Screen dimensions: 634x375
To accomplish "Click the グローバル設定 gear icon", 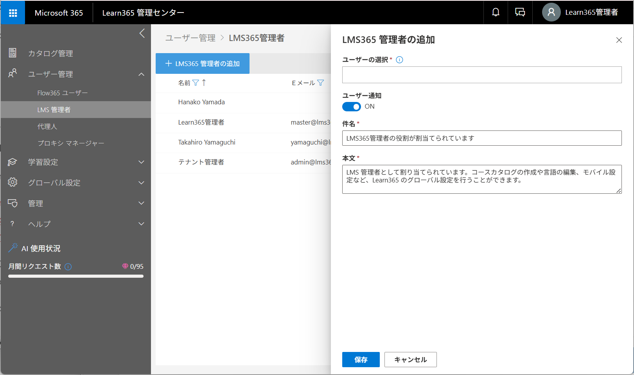I will coord(13,182).
